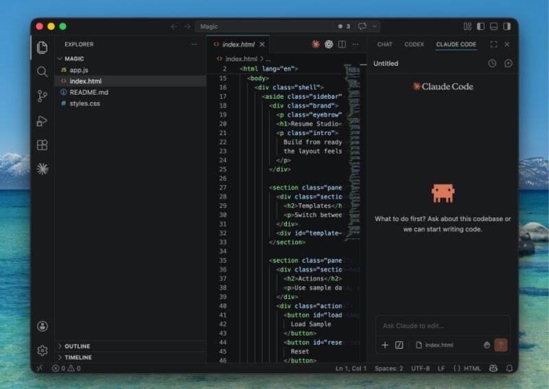Split the editor to the right
Image resolution: width=549 pixels, height=389 pixels.
(x=342, y=45)
